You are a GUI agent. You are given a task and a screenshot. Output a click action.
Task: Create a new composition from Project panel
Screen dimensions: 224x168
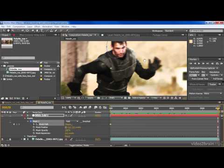(11, 98)
